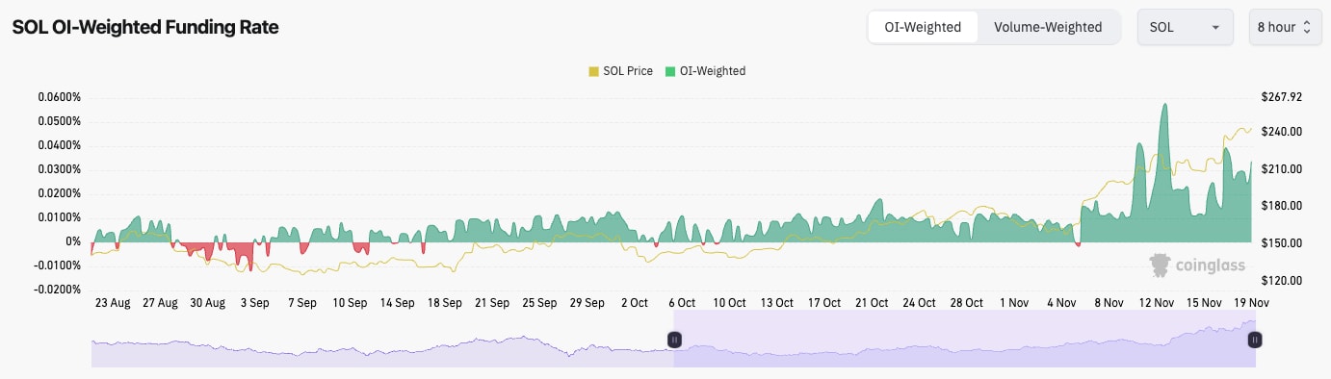Screen dimensions: 1331x379
Task: Click the 0.0100% y-axis label
Action: click(60, 217)
